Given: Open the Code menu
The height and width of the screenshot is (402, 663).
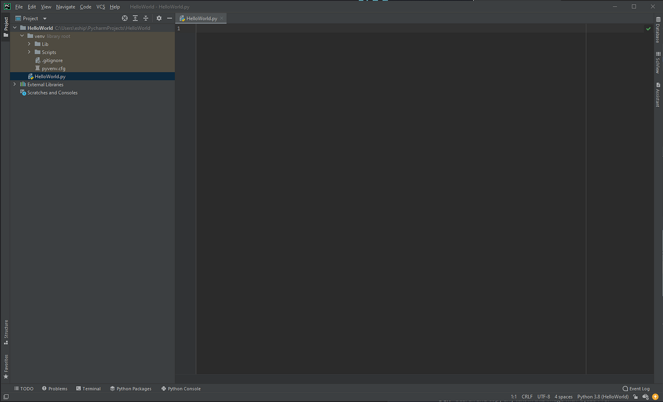Looking at the screenshot, I should (86, 7).
